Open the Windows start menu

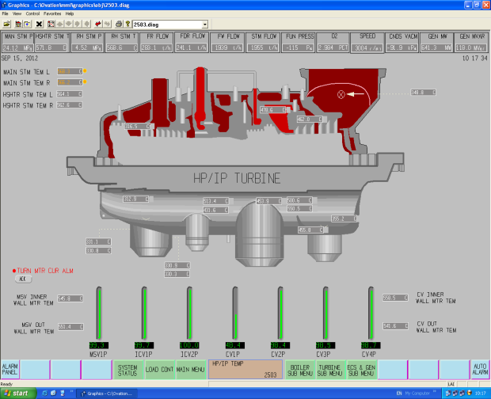point(18,393)
